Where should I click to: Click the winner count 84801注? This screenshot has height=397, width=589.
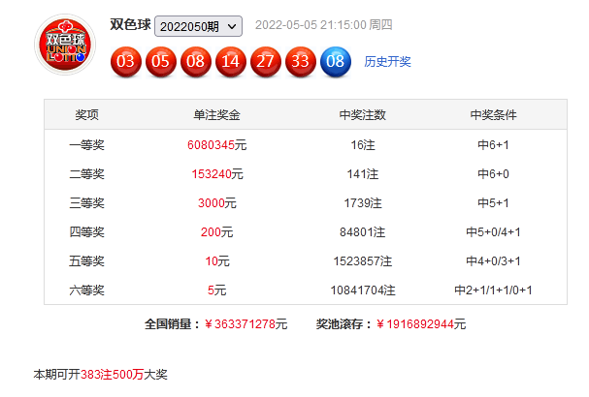363,232
